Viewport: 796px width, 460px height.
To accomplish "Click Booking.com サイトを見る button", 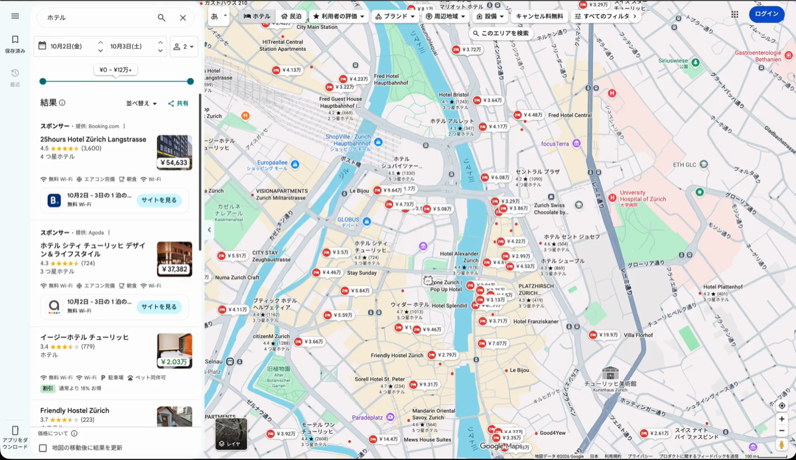I will (x=159, y=200).
